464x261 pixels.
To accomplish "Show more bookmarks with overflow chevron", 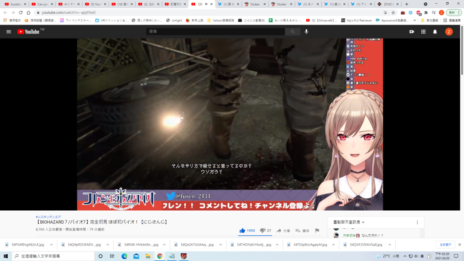I will coord(415,20).
